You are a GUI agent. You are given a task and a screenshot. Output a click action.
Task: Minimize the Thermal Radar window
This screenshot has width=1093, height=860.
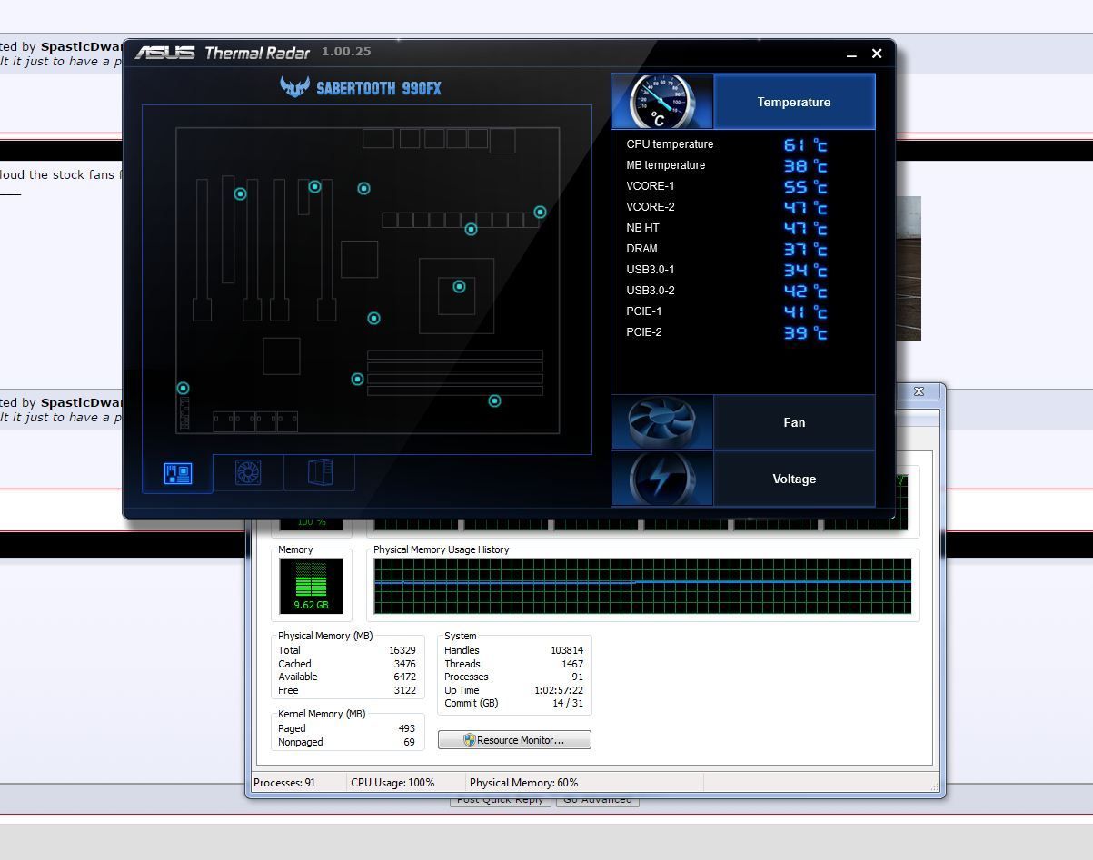pyautogui.click(x=851, y=54)
